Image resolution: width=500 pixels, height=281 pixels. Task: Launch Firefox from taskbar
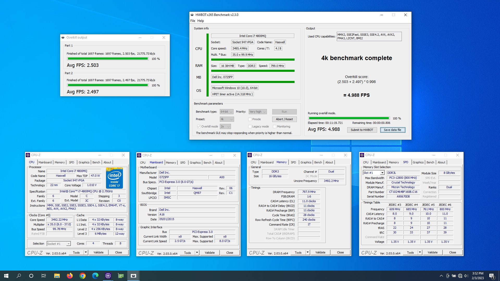[x=70, y=276]
